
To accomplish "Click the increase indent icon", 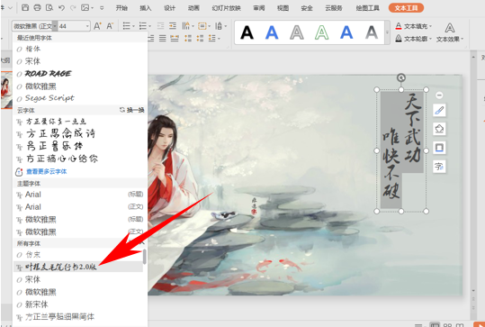I will tap(173, 26).
